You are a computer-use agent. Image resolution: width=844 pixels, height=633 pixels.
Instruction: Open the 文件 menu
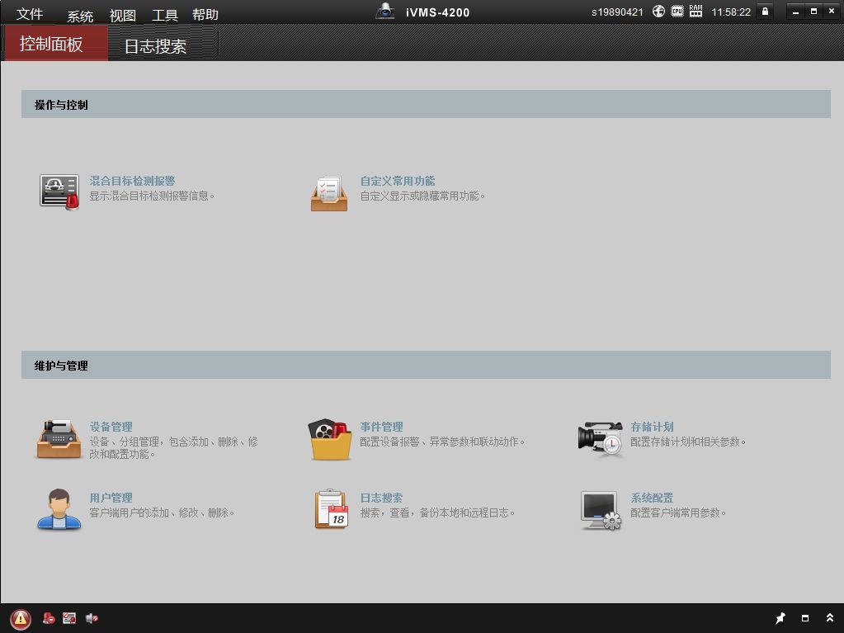pos(30,15)
